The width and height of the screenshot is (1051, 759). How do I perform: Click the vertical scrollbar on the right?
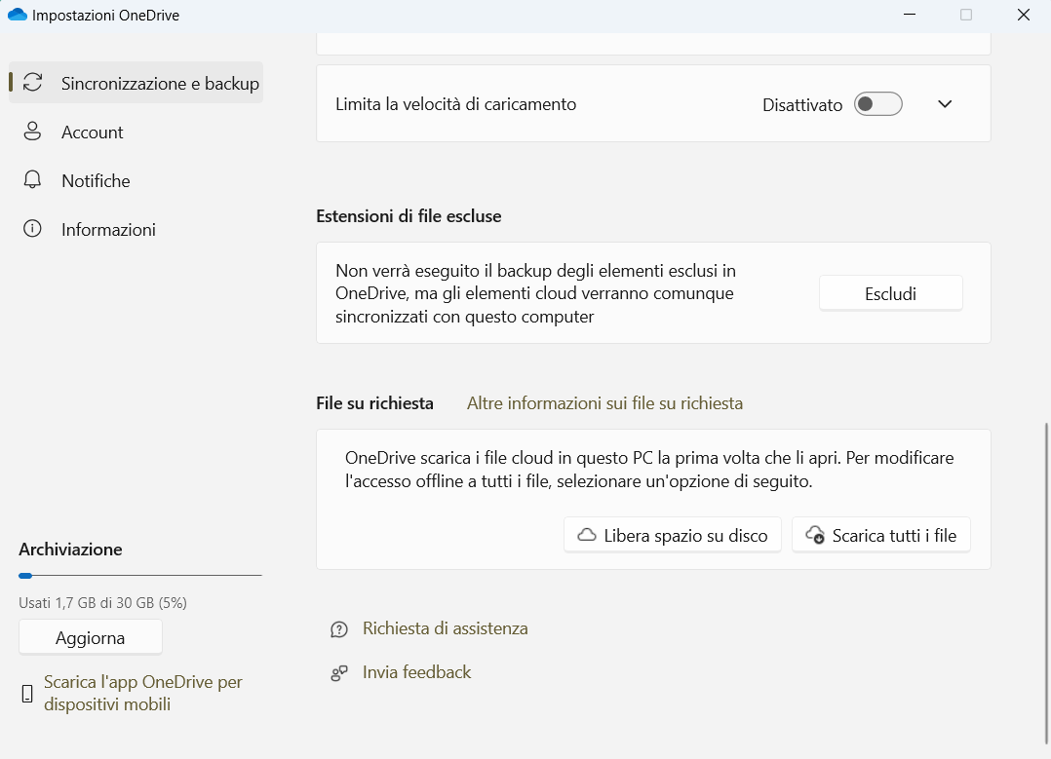(1045, 583)
